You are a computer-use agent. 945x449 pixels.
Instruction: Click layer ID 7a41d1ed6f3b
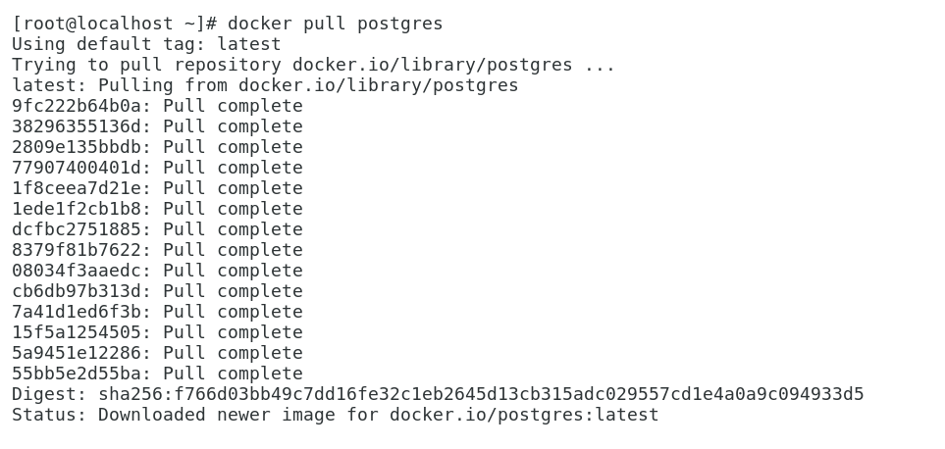tap(81, 312)
